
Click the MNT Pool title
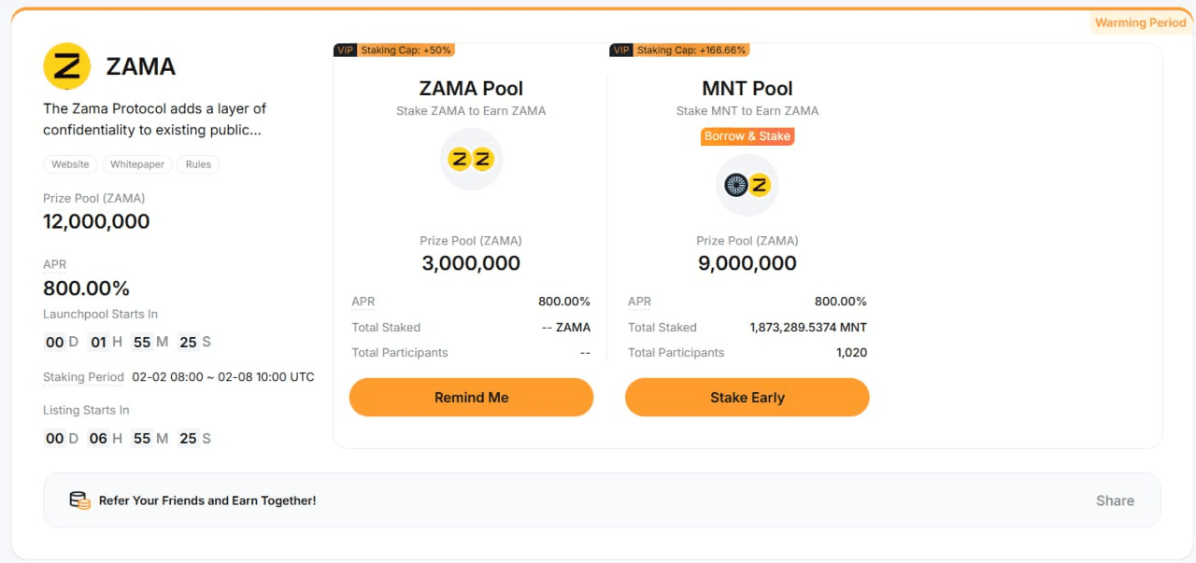coord(747,89)
